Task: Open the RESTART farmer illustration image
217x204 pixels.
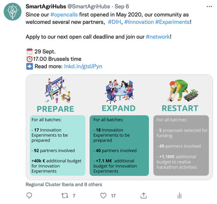Action: [x=183, y=90]
